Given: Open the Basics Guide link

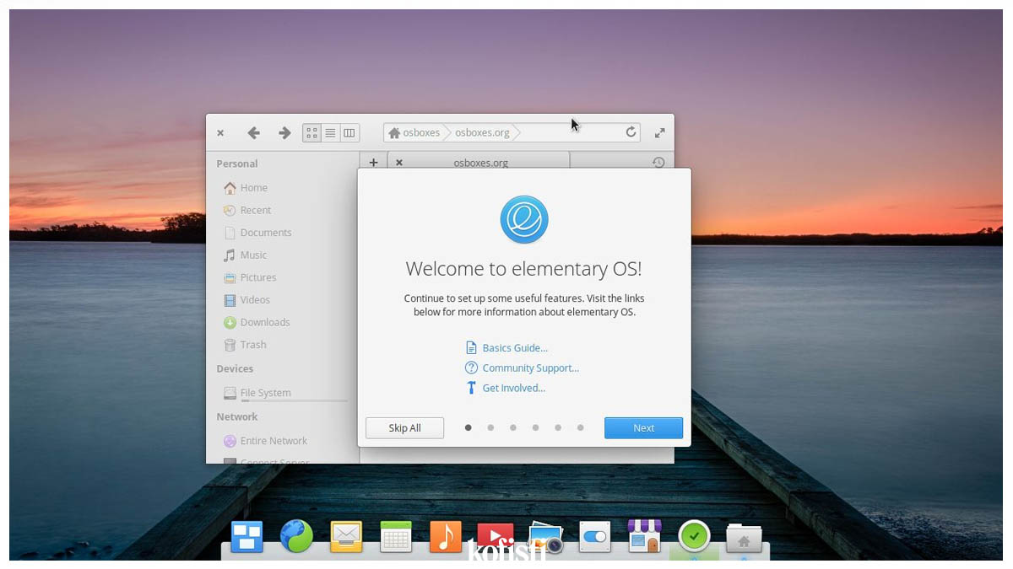Looking at the screenshot, I should coord(515,347).
